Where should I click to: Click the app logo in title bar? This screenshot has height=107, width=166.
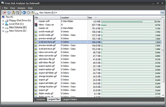tap(3, 3)
